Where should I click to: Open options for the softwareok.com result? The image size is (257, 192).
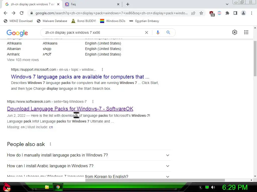[93, 101]
